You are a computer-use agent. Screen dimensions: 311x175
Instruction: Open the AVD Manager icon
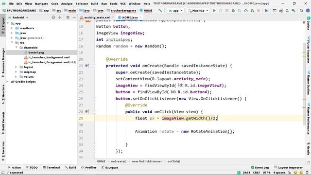[287, 11]
